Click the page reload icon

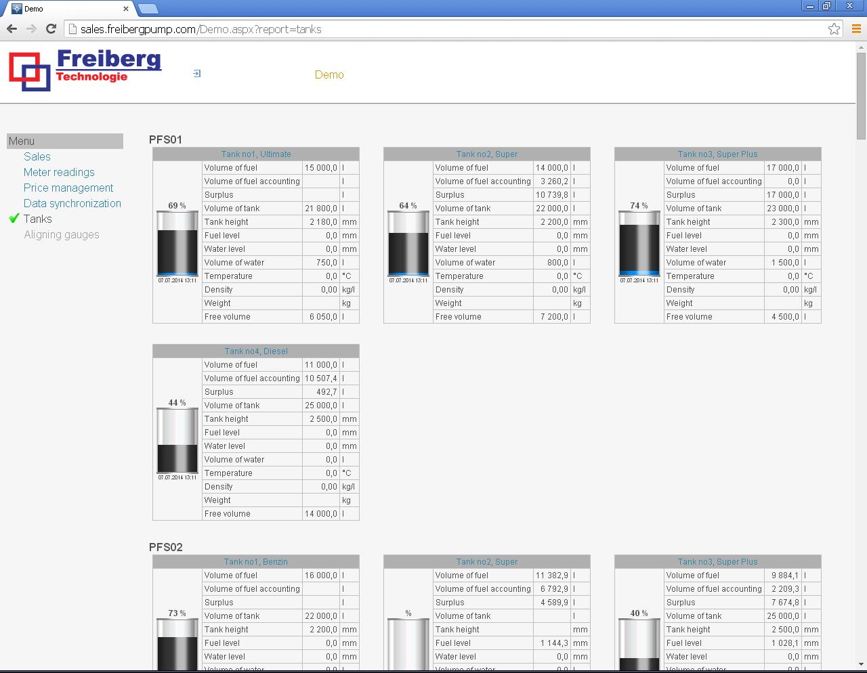(51, 29)
